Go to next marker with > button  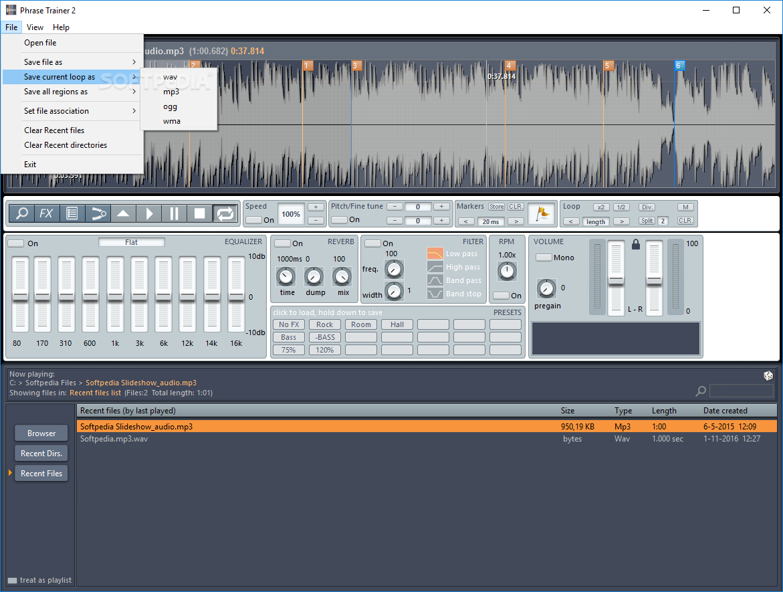[x=516, y=221]
